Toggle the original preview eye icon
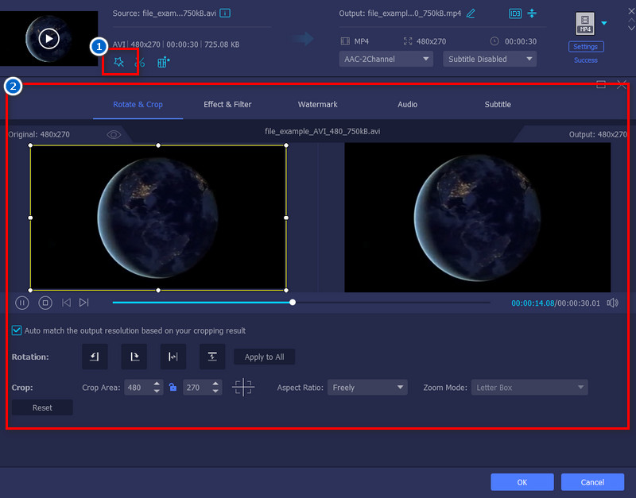This screenshot has height=498, width=636. tap(114, 134)
